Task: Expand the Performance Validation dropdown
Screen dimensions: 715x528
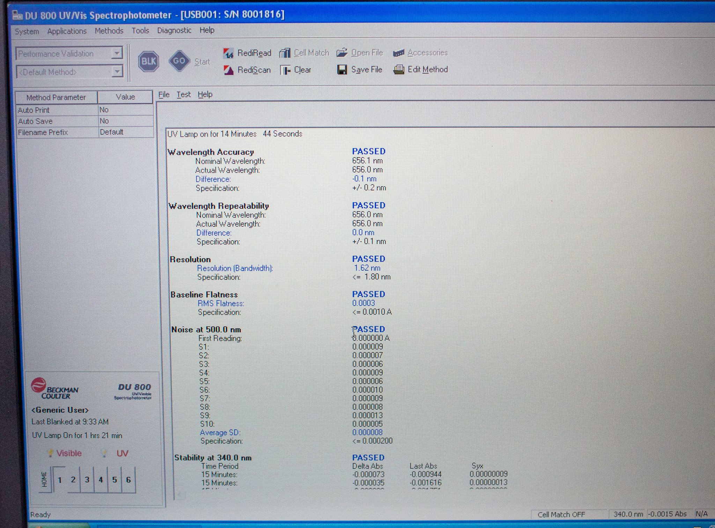Action: point(117,53)
